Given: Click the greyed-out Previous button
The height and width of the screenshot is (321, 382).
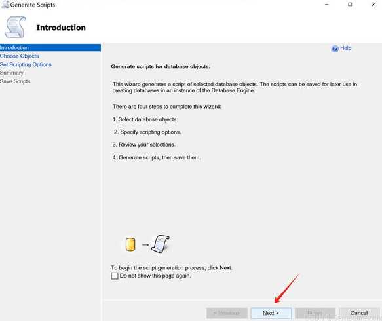Looking at the screenshot, I should tap(227, 313).
